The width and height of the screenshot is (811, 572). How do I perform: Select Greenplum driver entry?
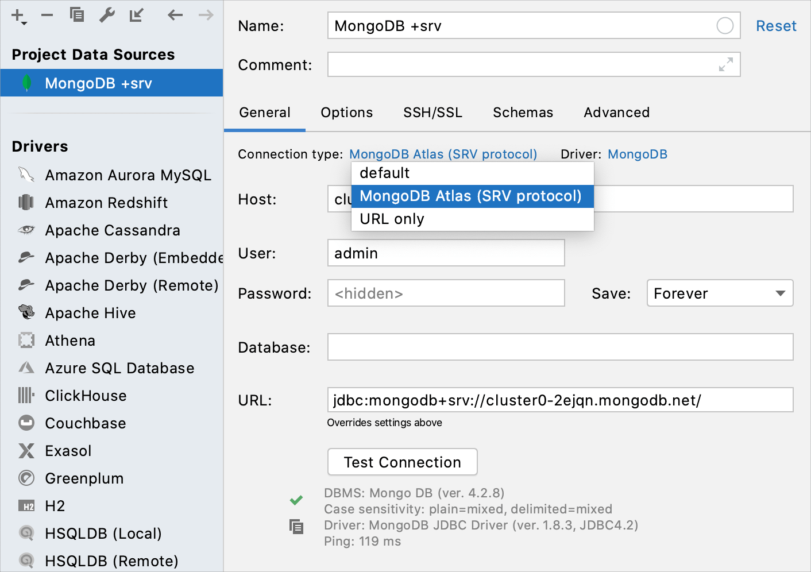(112, 478)
